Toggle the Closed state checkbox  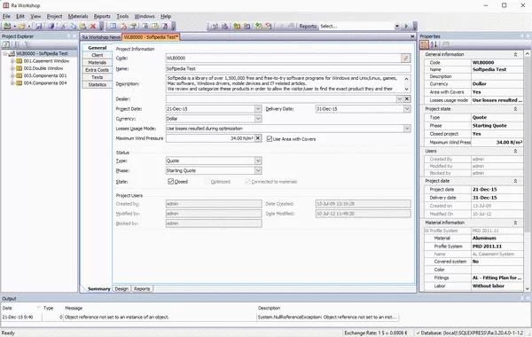[x=170, y=182]
